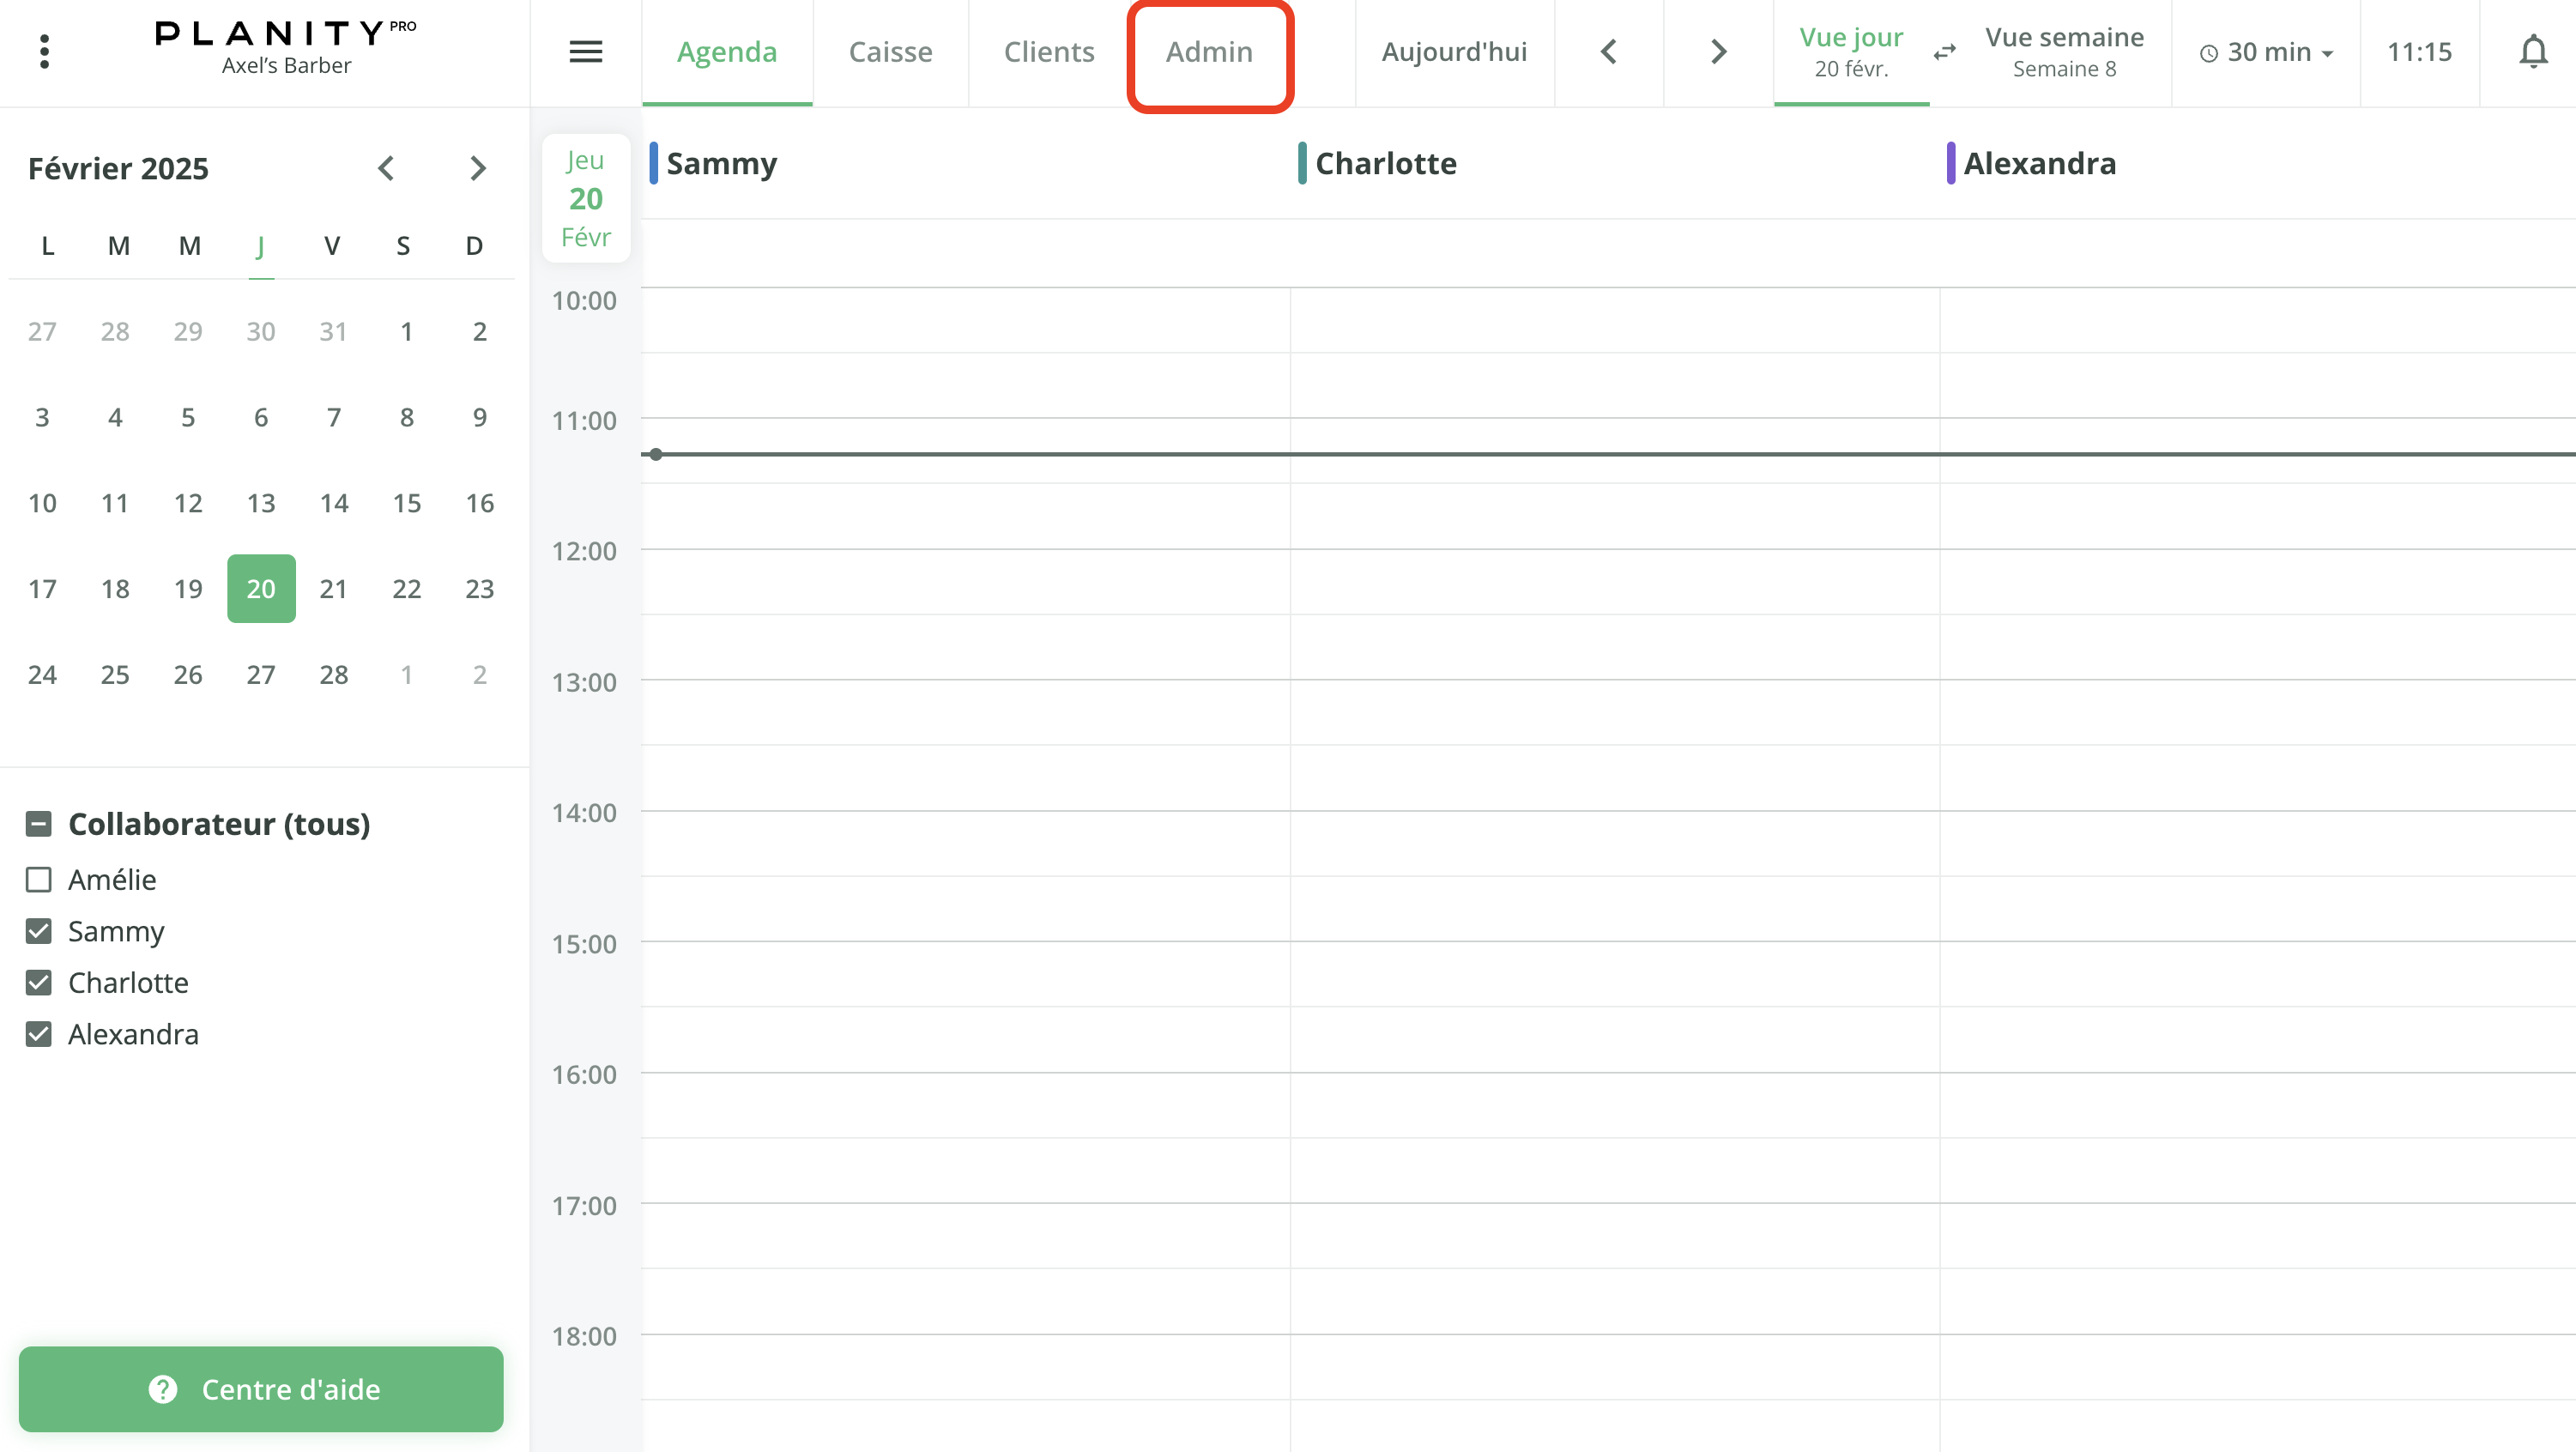
Task: Select the Vue semaine view
Action: 2063,51
